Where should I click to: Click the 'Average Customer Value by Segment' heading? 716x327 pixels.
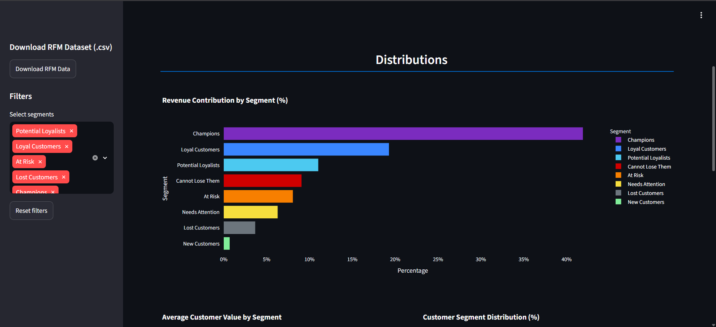[x=222, y=317]
